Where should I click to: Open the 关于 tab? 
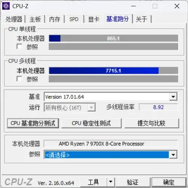pos(141,19)
